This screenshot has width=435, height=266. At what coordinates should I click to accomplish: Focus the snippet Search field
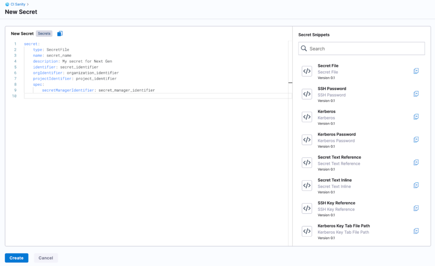pos(361,49)
